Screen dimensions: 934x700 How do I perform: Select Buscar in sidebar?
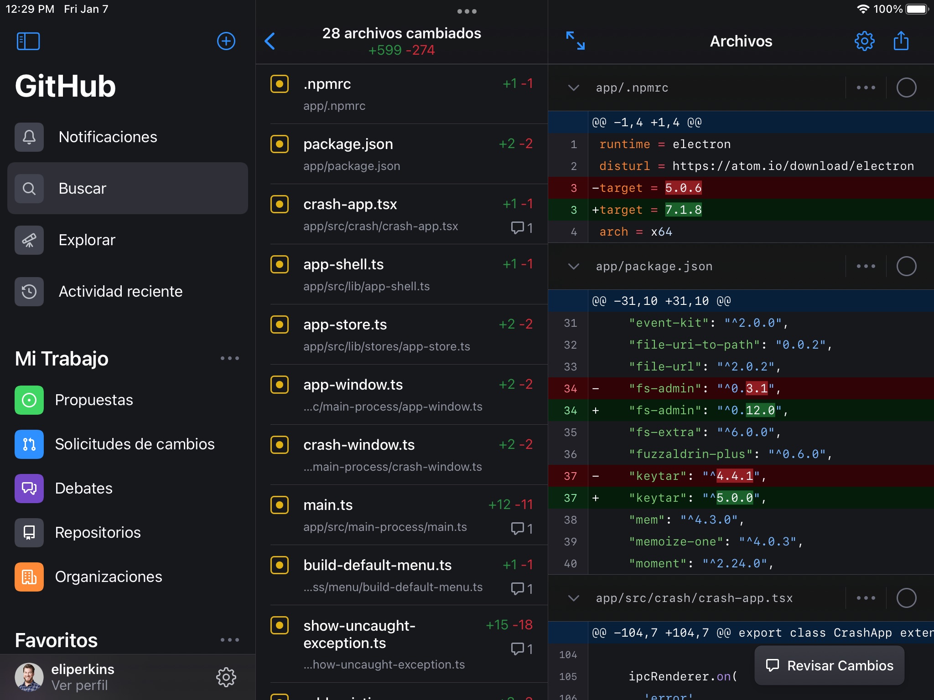pyautogui.click(x=128, y=188)
